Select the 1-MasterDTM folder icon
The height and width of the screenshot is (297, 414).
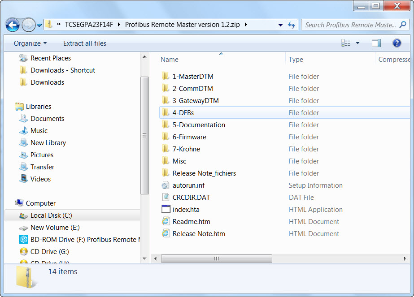pos(165,76)
